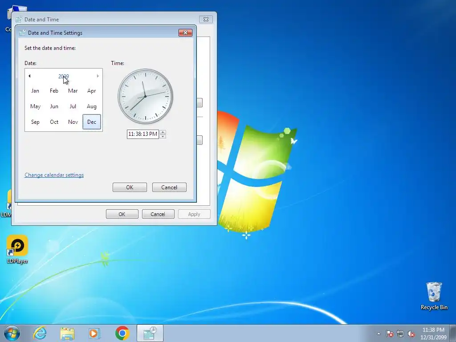Click OK in the Date and Time window
Screen dimensions: 456x342
[x=122, y=214]
